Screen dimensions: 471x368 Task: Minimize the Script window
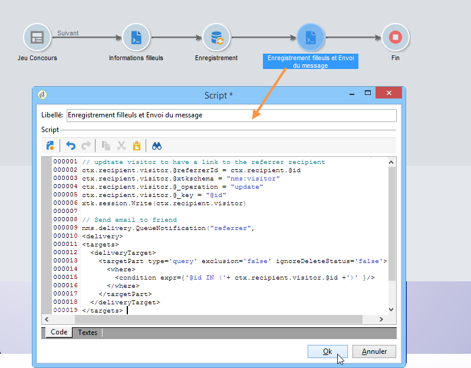tap(352, 94)
